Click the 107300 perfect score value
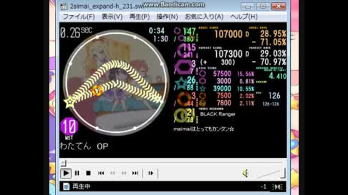 [228, 54]
